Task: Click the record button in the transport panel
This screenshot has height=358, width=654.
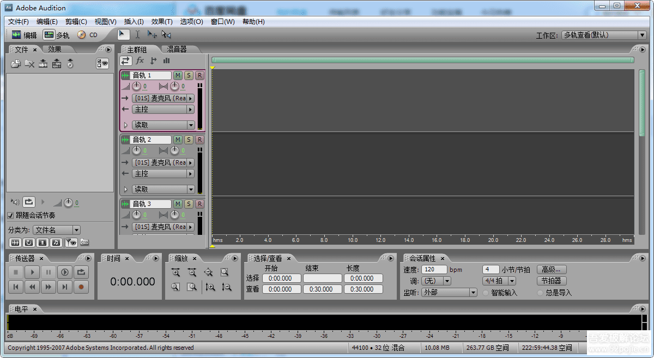Action: [81, 287]
